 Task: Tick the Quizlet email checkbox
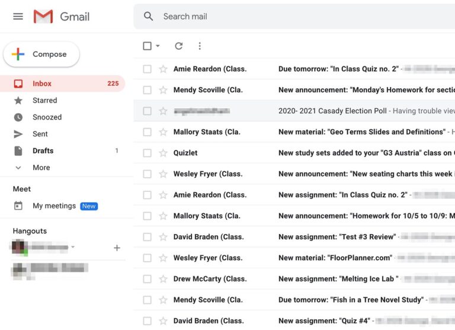147,153
